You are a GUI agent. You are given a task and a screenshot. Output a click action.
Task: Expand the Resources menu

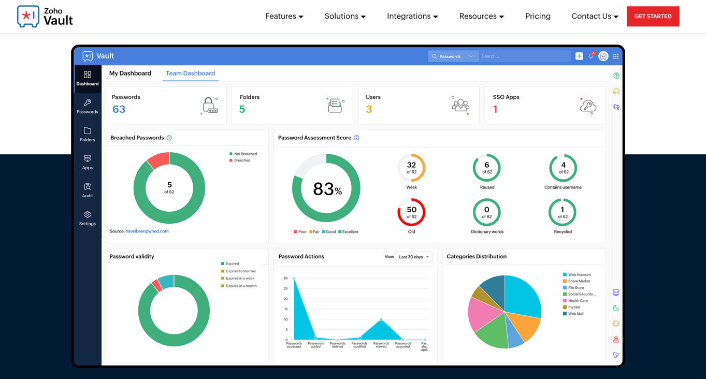pos(481,17)
